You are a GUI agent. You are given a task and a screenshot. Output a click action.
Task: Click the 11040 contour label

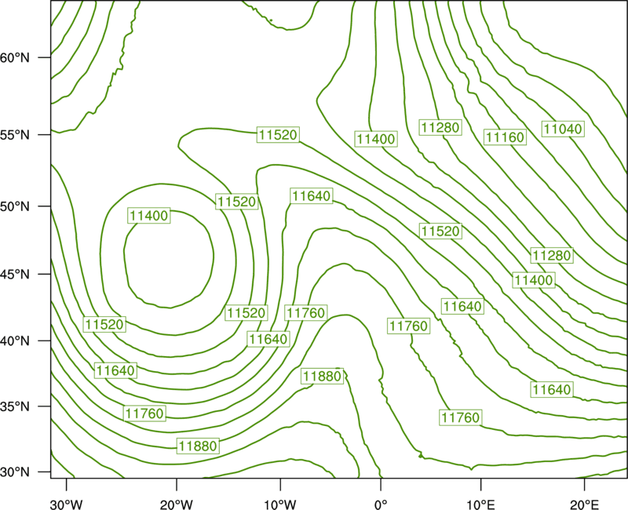563,129
